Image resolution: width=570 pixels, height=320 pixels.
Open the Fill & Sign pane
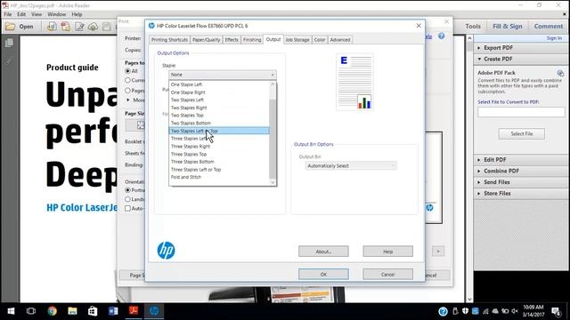(x=507, y=26)
